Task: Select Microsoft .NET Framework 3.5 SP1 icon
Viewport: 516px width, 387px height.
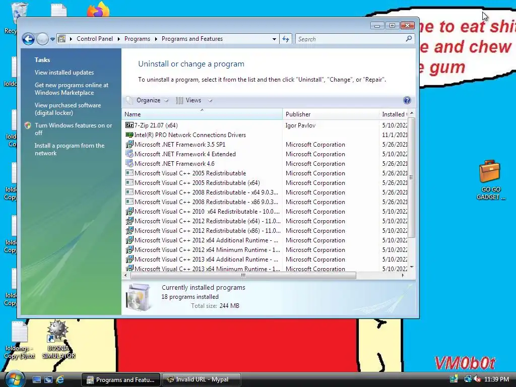Action: point(130,144)
